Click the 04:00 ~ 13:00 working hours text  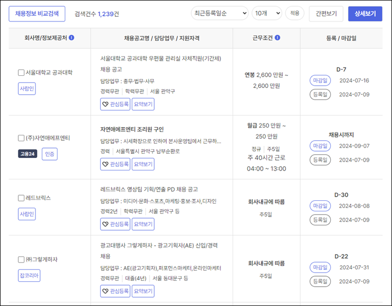pos(267,168)
